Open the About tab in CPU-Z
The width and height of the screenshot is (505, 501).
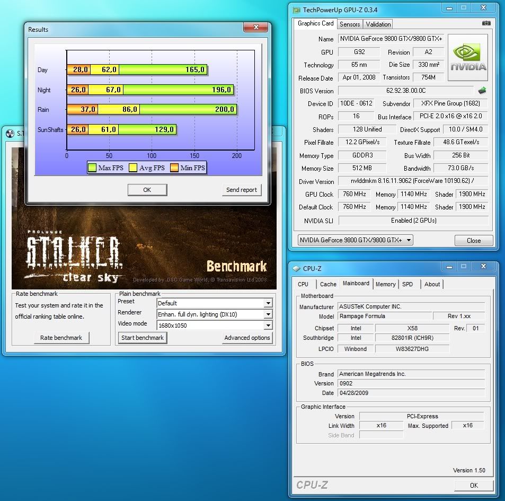(432, 284)
